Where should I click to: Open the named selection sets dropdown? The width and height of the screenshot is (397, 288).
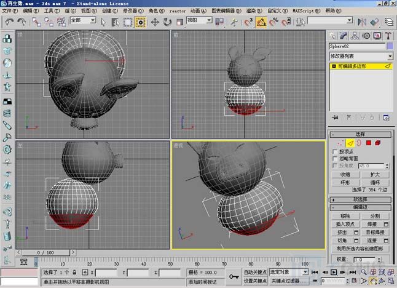[x=330, y=20]
